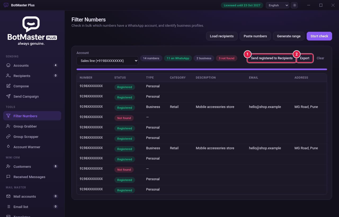Click the ADDRESS column header
This screenshot has height=217, width=339.
(301, 78)
